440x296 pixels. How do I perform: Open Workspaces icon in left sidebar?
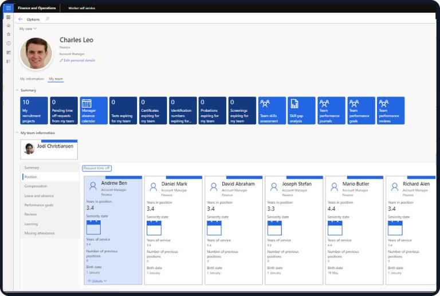tap(9, 52)
